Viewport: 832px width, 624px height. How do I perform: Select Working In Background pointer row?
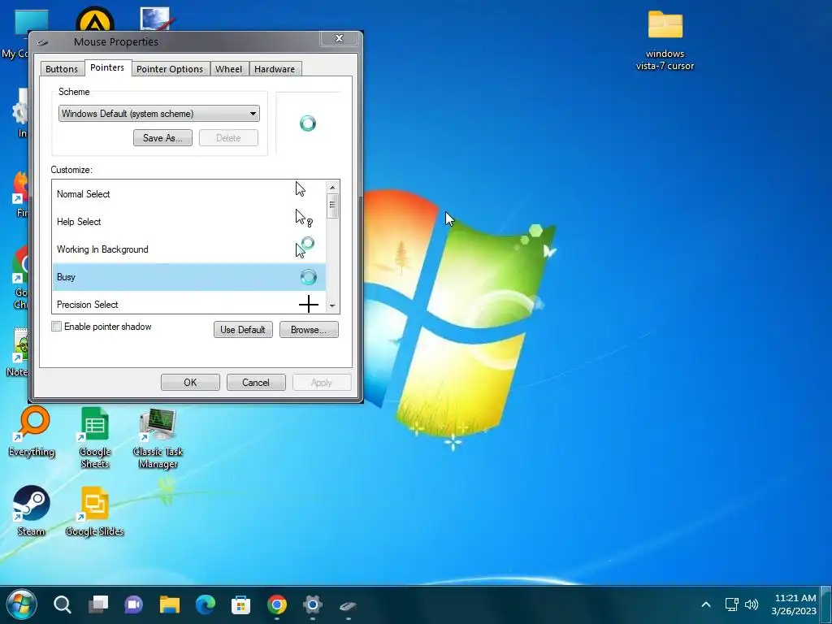click(188, 249)
